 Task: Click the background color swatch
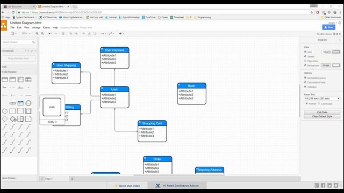click(336, 65)
